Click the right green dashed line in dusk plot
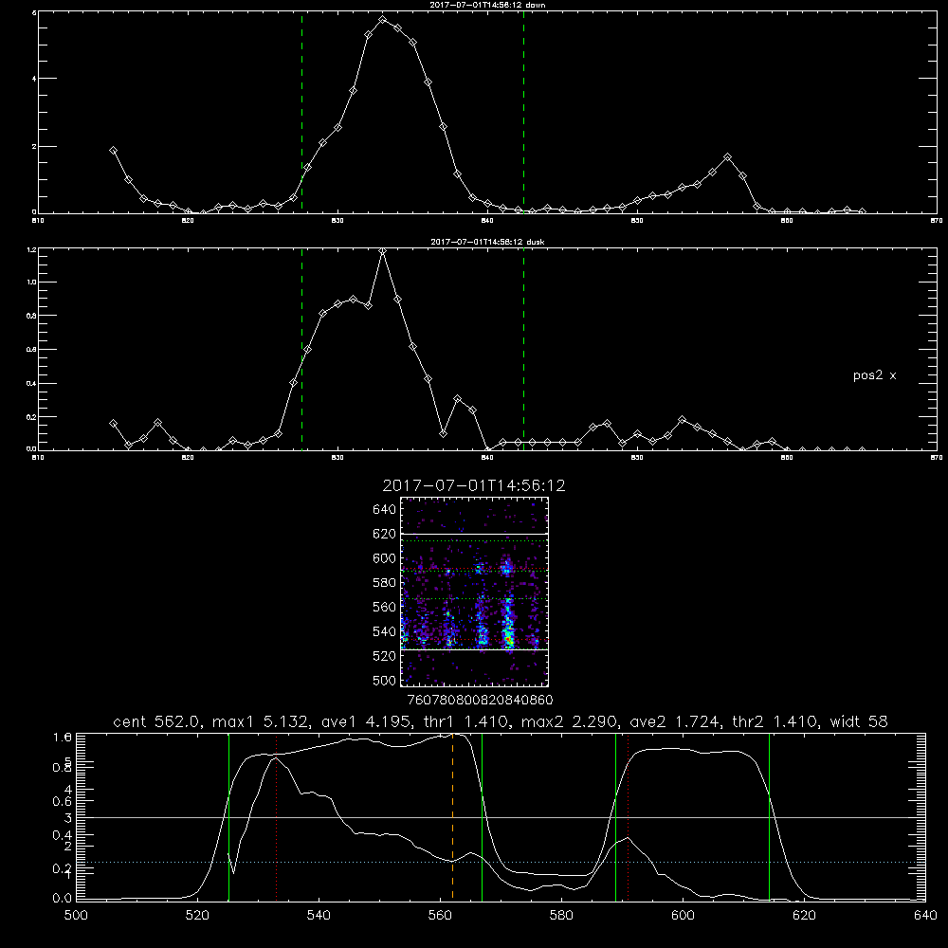 tap(523, 349)
